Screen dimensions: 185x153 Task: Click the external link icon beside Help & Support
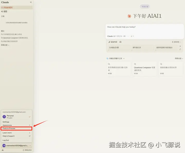[30, 136]
